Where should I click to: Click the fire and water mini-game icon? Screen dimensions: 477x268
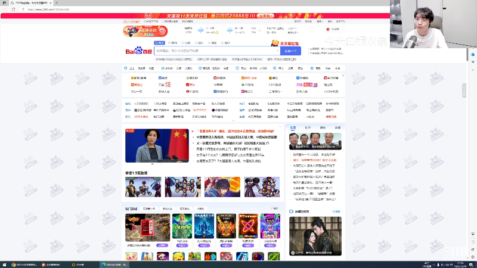pos(210,257)
